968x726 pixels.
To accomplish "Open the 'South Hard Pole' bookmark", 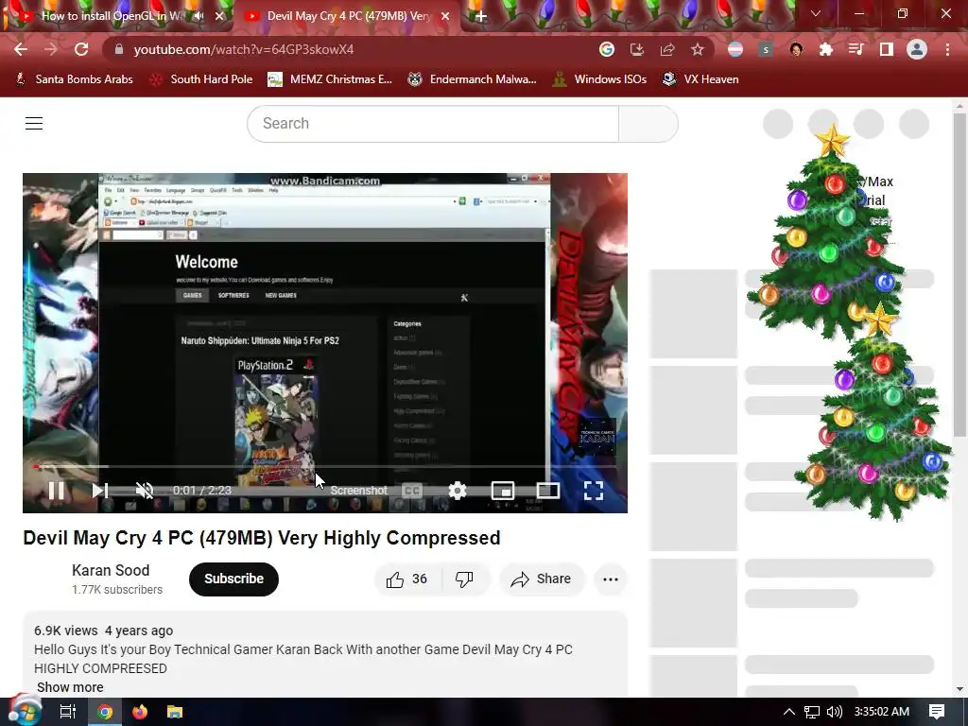I will click(201, 79).
